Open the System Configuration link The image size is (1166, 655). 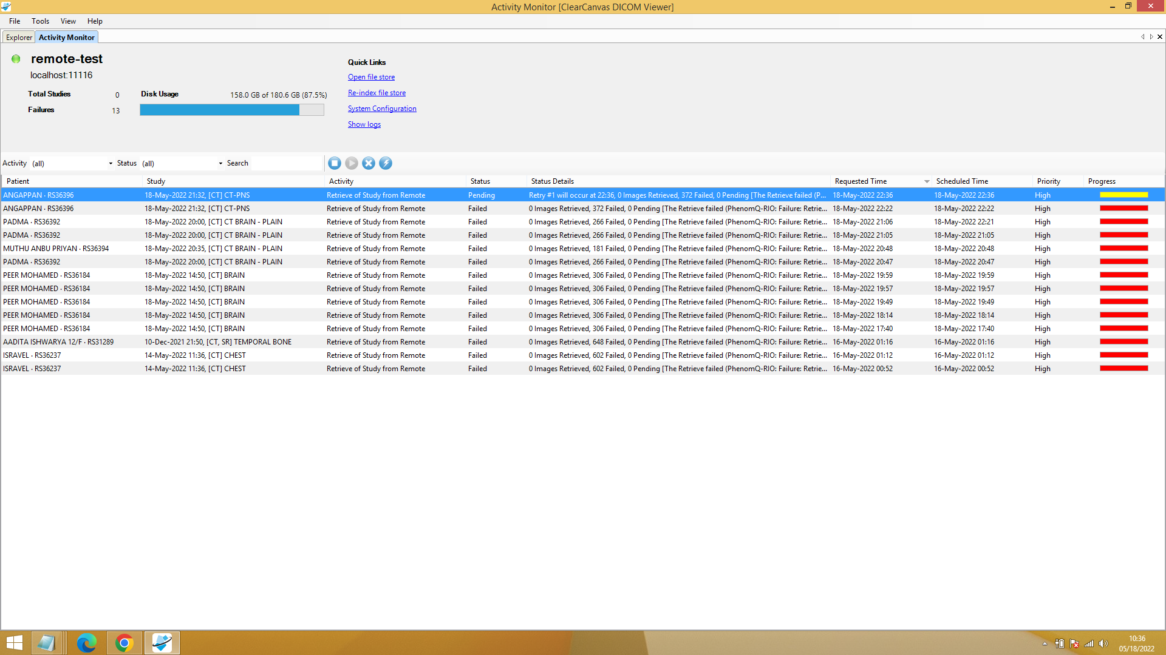(382, 109)
